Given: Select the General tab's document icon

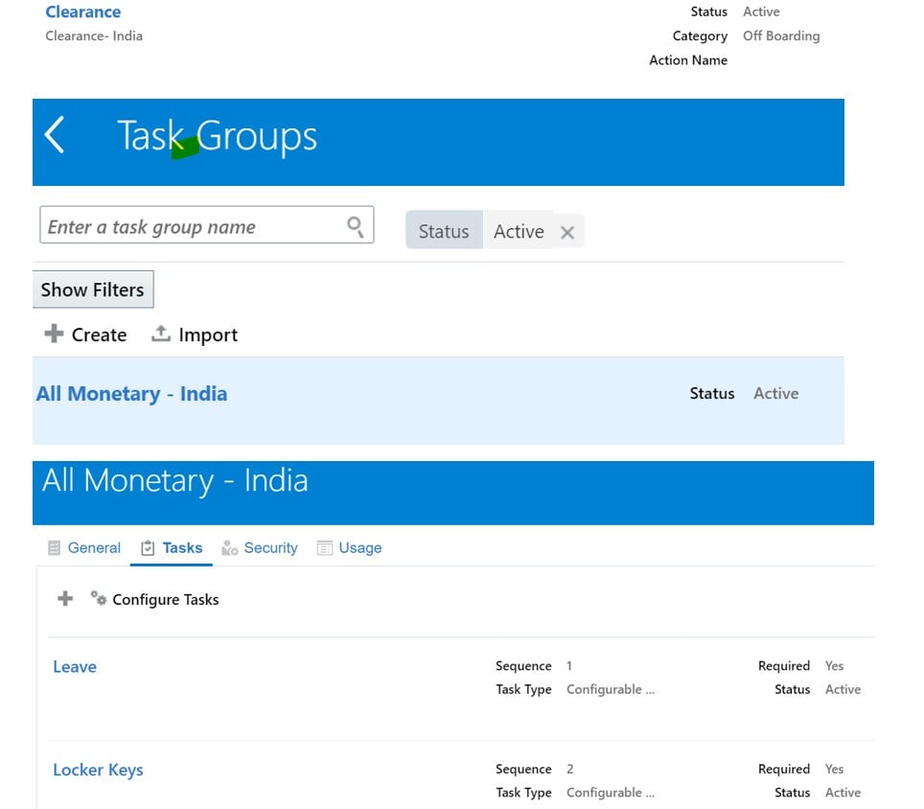Looking at the screenshot, I should pyautogui.click(x=55, y=547).
